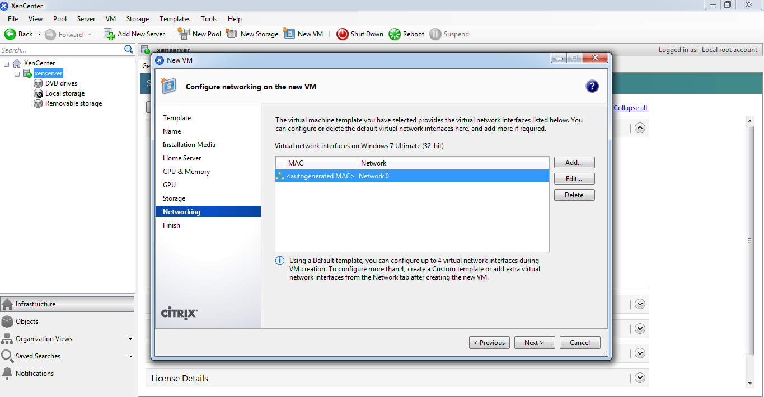This screenshot has width=764, height=397.
Task: Open the Help menu
Action: tap(235, 19)
